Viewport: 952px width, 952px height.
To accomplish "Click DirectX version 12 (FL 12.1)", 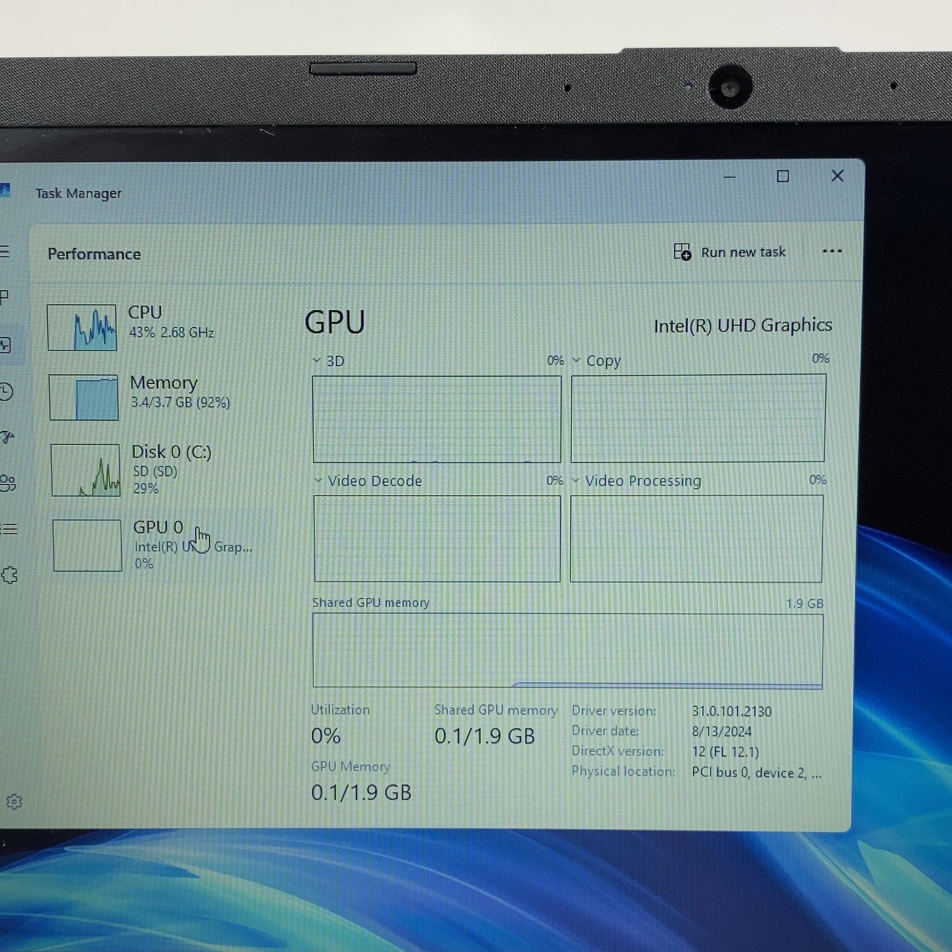I will click(x=725, y=752).
